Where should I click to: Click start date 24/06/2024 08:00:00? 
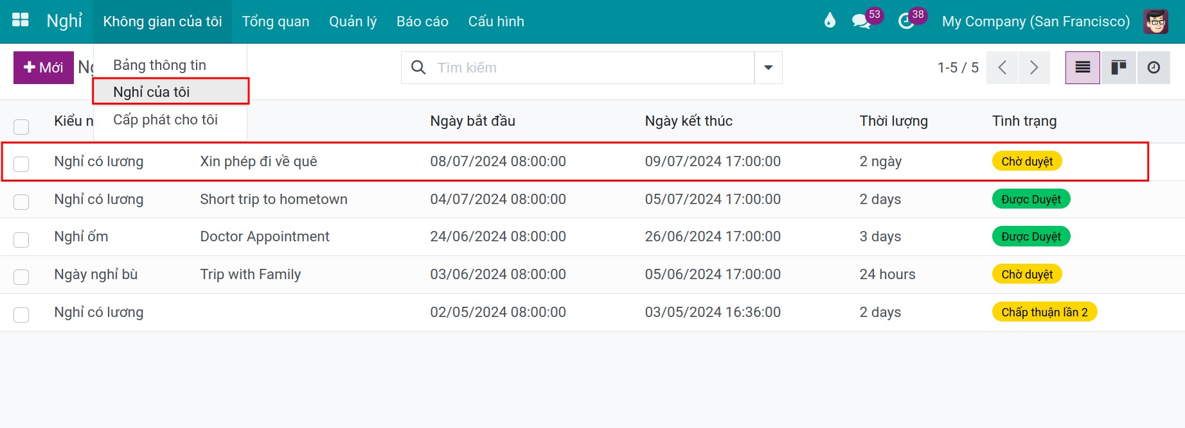tap(498, 236)
